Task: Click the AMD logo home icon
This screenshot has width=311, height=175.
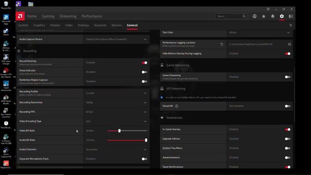Action: pyautogui.click(x=20, y=16)
